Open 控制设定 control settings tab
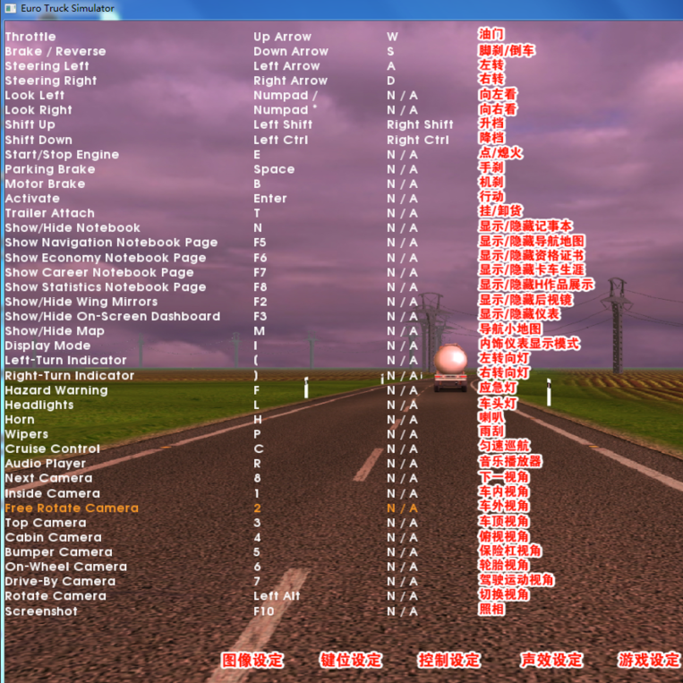The image size is (683, 683). [449, 661]
